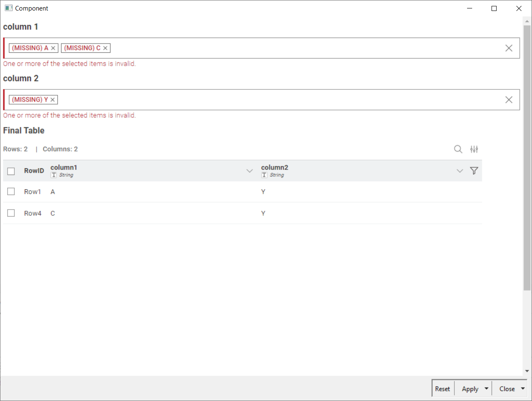Remove the (MISSING) A tag
Viewport: 532px width, 401px height.
[53, 48]
